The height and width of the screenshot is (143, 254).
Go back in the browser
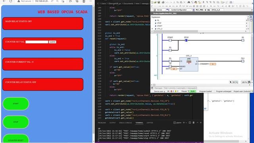click(4, 1)
